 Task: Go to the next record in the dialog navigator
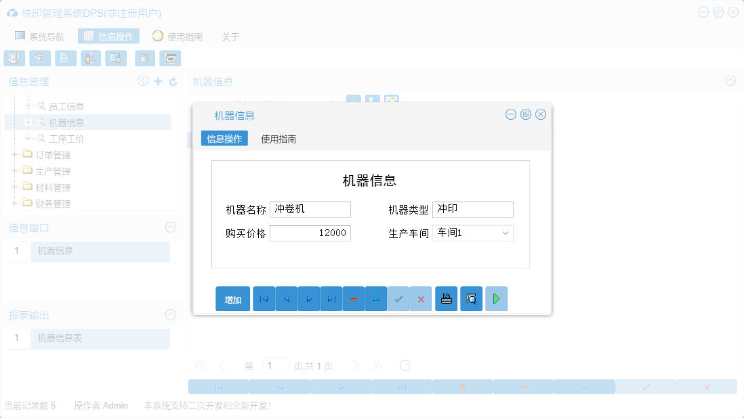coord(308,298)
